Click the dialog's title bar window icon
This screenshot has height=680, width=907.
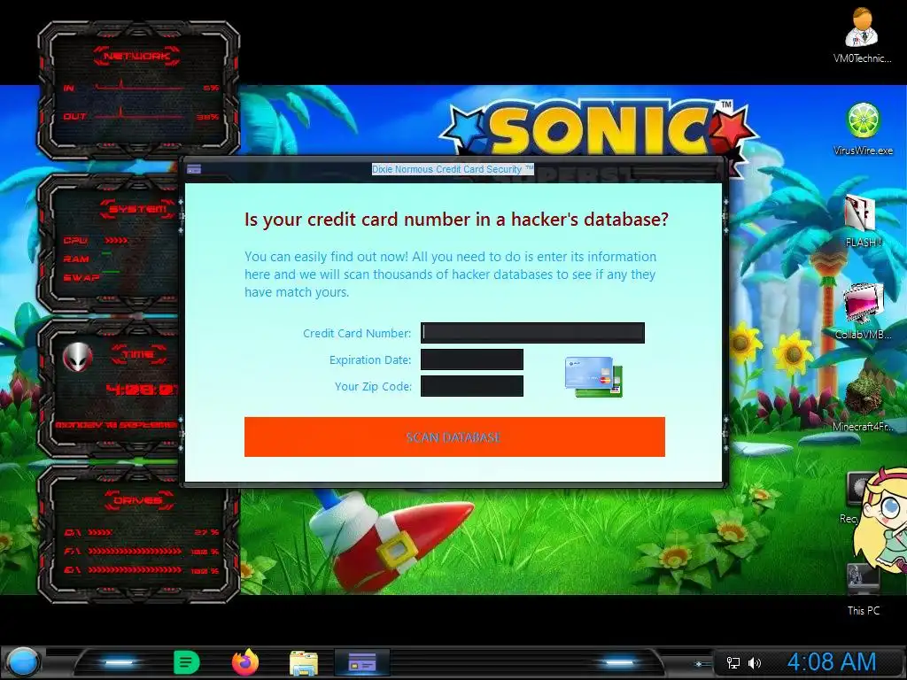click(x=194, y=169)
